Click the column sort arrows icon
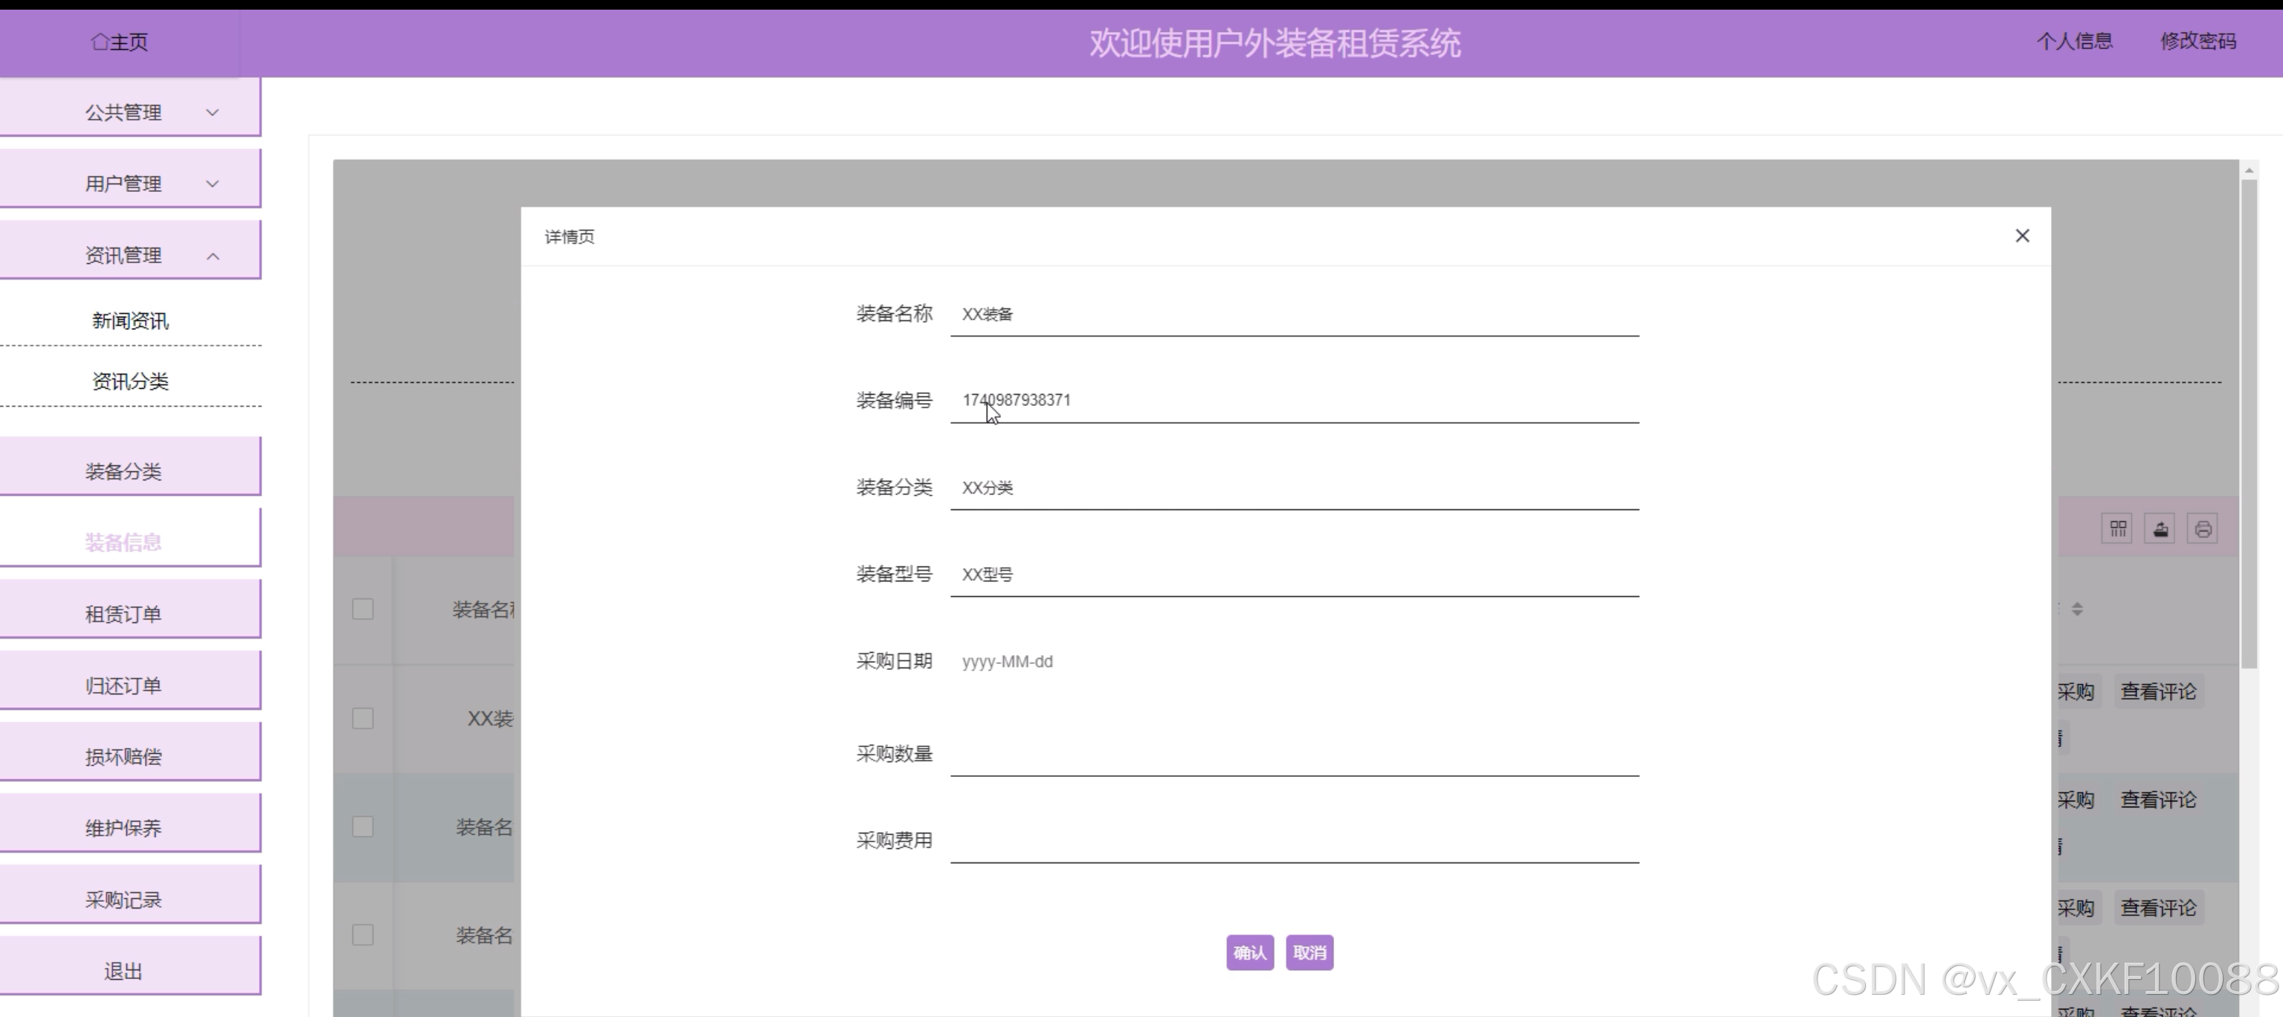 point(2076,610)
